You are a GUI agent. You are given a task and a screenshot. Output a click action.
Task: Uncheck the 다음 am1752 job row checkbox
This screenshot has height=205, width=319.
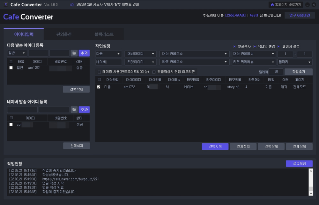point(99,87)
